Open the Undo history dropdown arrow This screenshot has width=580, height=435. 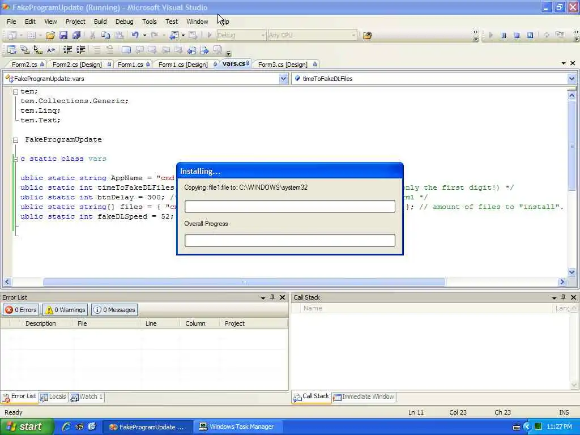point(144,36)
